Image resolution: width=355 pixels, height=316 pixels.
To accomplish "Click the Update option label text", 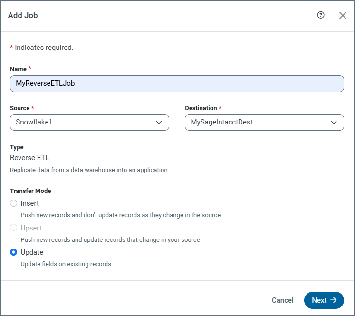I will coord(32,252).
